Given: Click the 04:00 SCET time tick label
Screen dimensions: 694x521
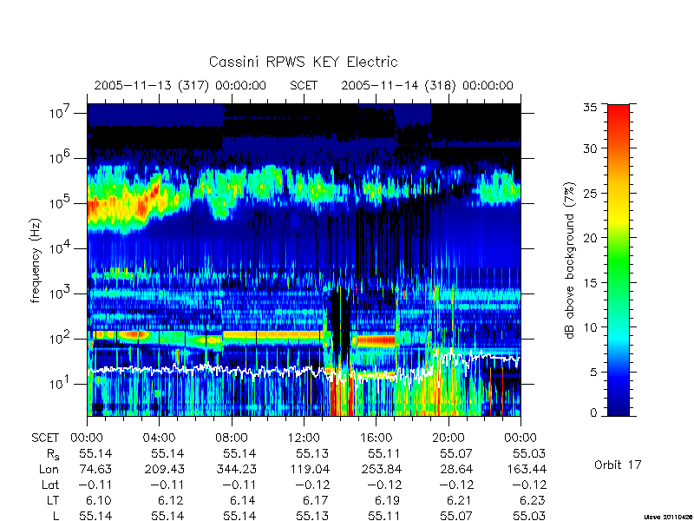Looking at the screenshot, I should (159, 438).
